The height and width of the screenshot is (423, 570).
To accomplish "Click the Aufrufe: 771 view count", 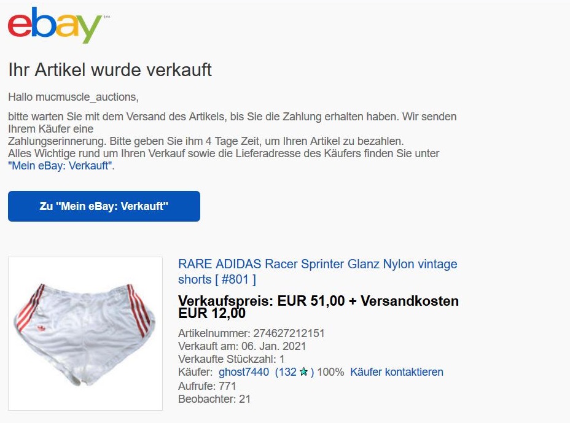I will pos(207,386).
